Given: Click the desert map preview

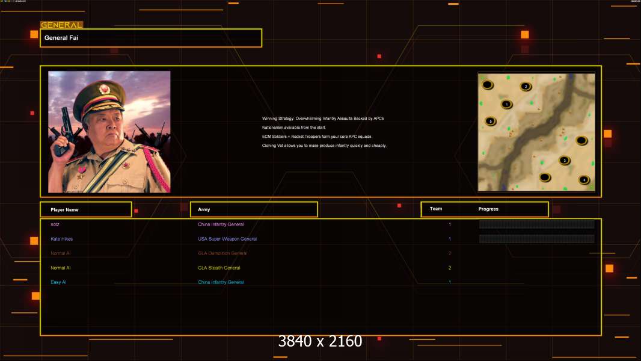Looking at the screenshot, I should 536,132.
